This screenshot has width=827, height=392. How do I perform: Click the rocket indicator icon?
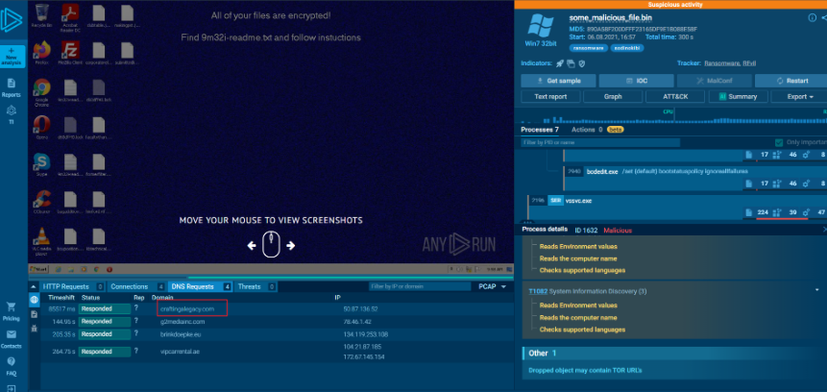point(560,63)
